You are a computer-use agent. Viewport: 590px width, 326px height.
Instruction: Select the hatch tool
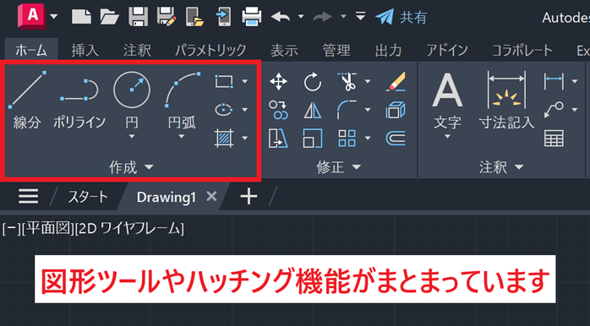coord(224,138)
